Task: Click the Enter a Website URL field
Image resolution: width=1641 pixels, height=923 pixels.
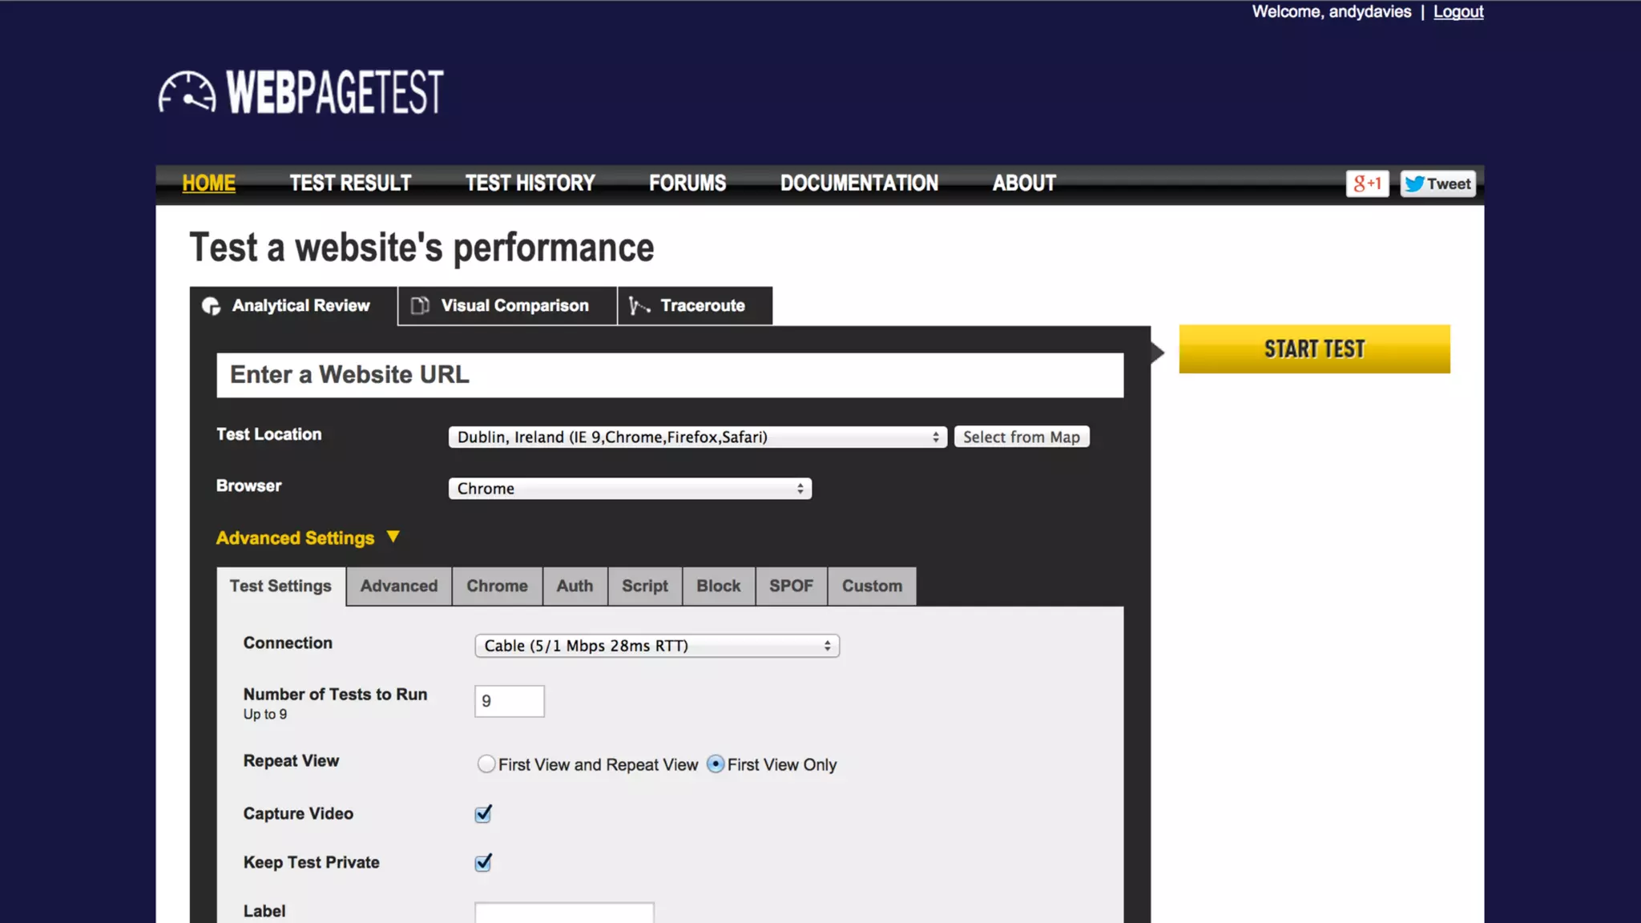Action: click(x=669, y=375)
